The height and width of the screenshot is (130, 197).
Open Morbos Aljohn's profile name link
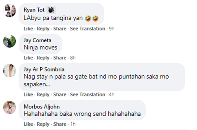tap(42, 107)
